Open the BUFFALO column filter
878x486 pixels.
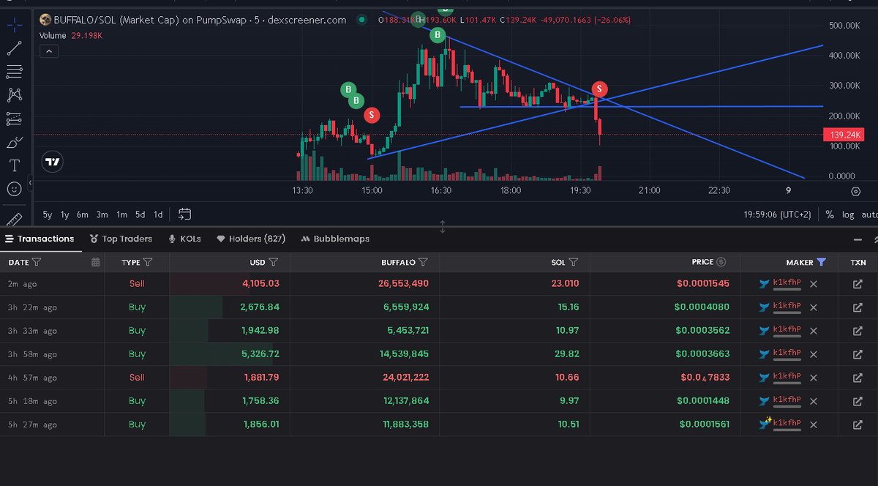coord(423,262)
